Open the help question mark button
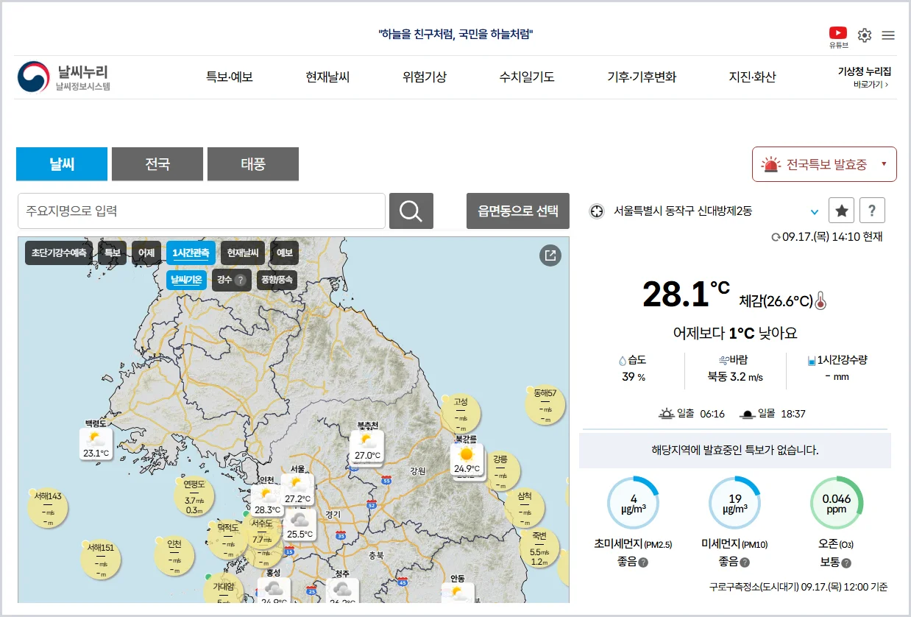This screenshot has width=911, height=617. click(x=872, y=211)
